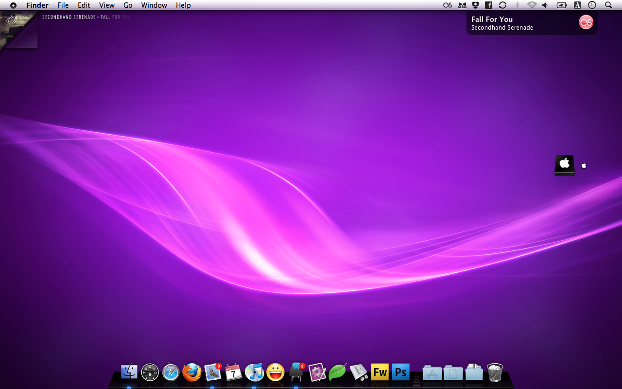622x389 pixels.
Task: Click the Facebook menu bar icon
Action: pyautogui.click(x=489, y=5)
